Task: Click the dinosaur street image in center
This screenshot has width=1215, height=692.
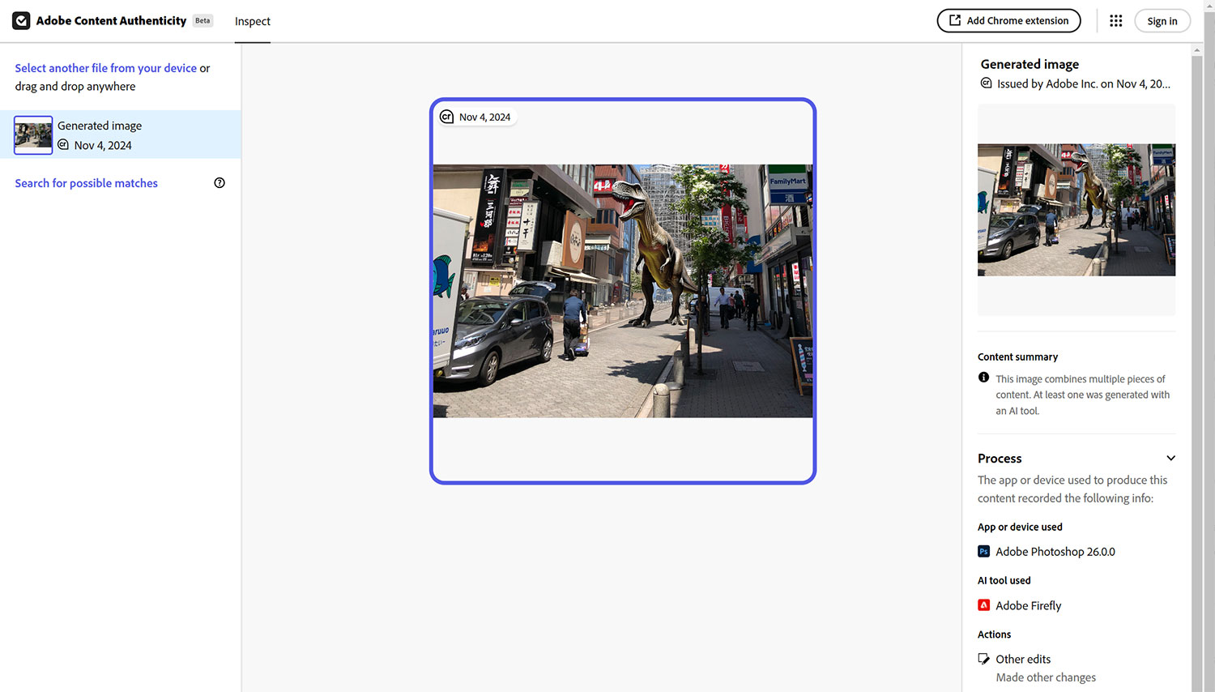Action: point(622,291)
